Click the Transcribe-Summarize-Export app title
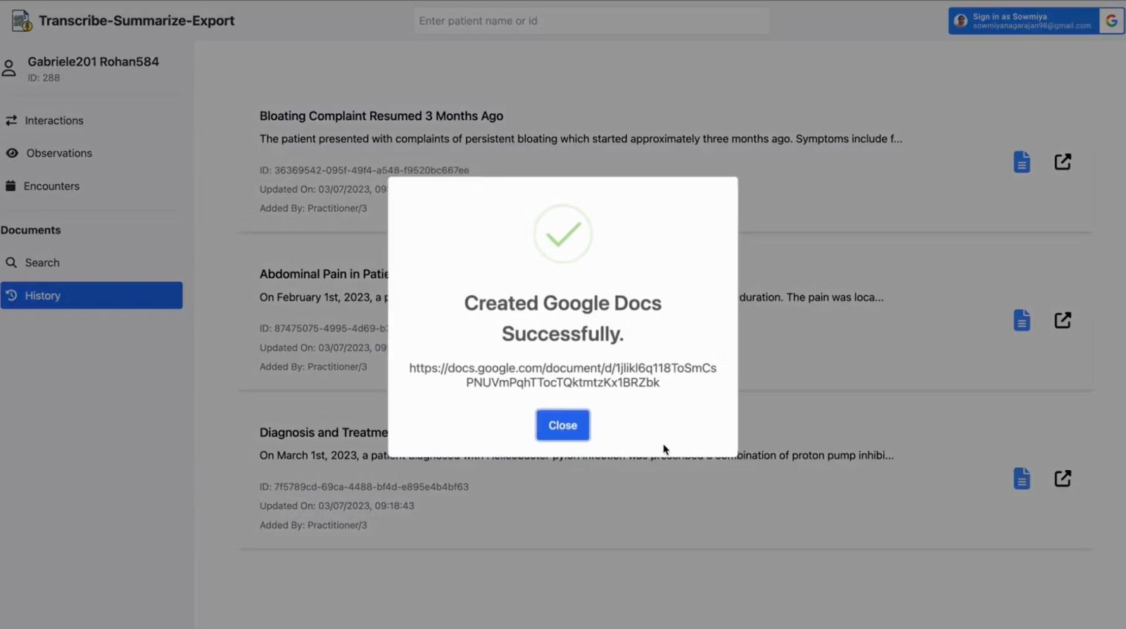Viewport: 1126px width, 629px height. point(137,21)
